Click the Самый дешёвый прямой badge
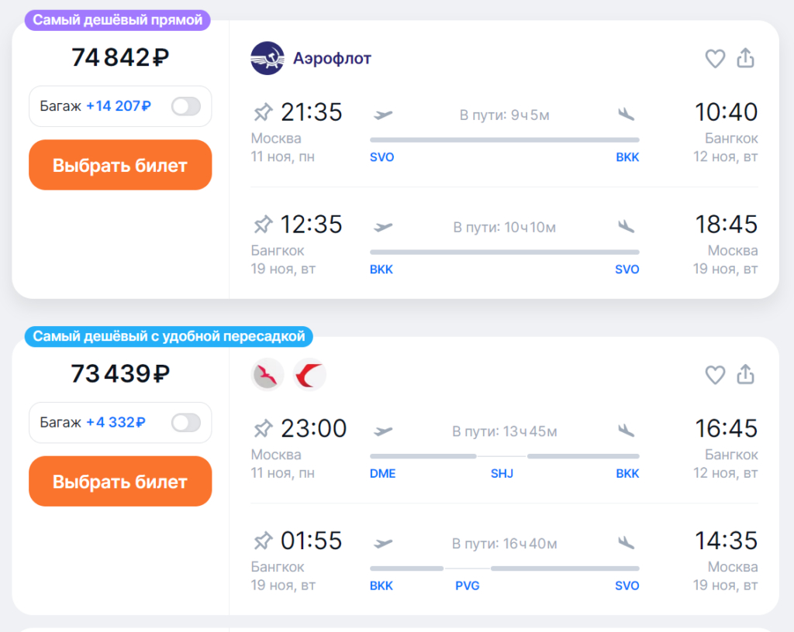This screenshot has width=794, height=632. pyautogui.click(x=118, y=20)
